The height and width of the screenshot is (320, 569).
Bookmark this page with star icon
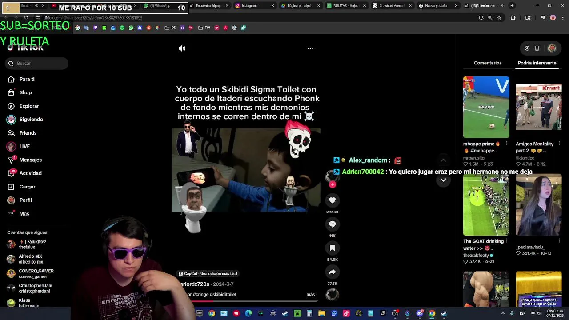[x=499, y=18]
